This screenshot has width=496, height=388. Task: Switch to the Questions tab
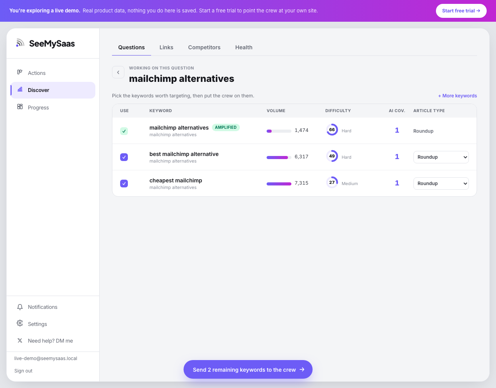131,47
